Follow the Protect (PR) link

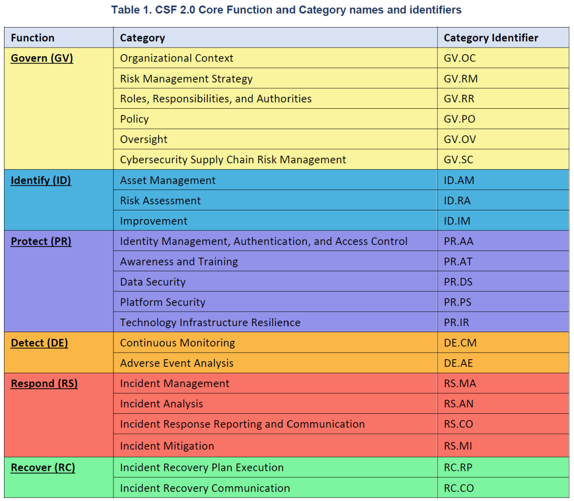[41, 241]
